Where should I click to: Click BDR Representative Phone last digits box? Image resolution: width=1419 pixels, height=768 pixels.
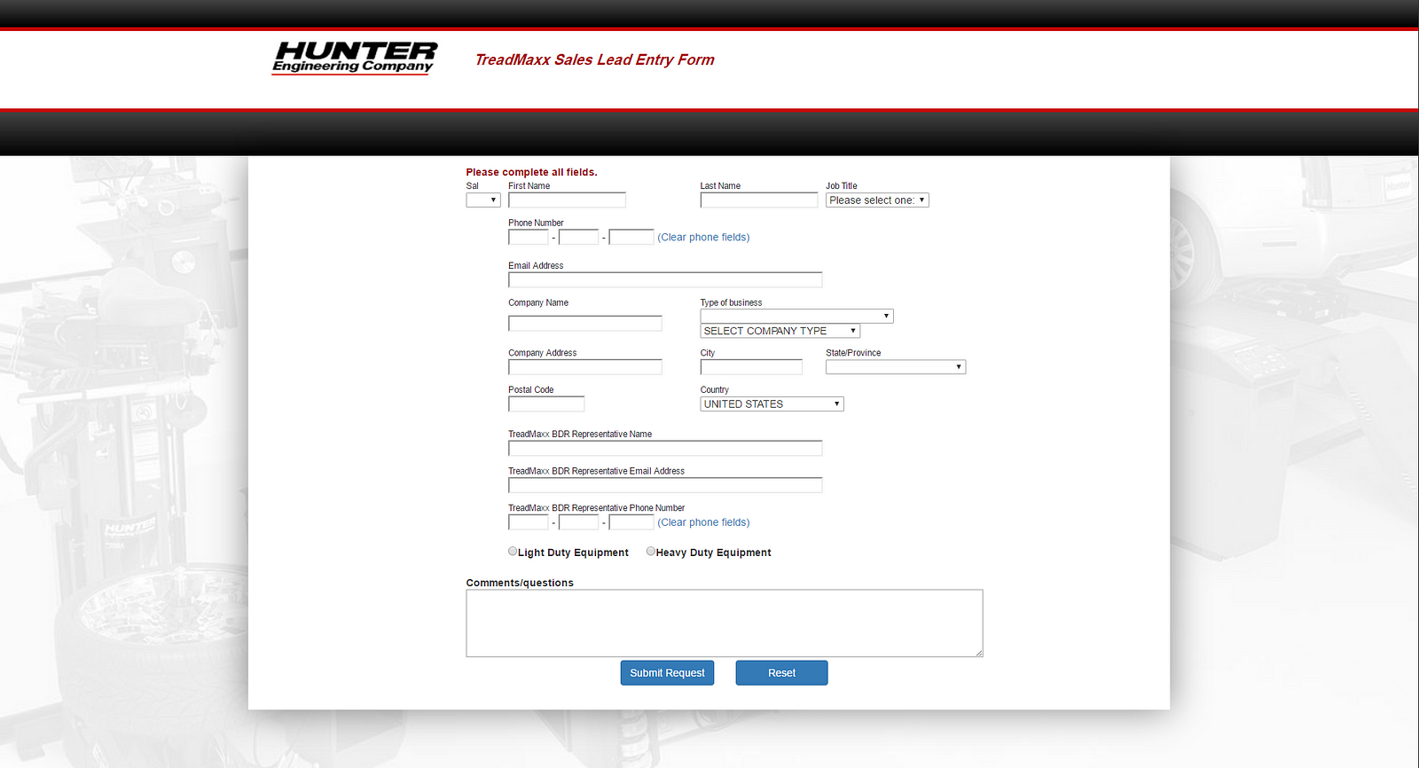click(x=631, y=522)
